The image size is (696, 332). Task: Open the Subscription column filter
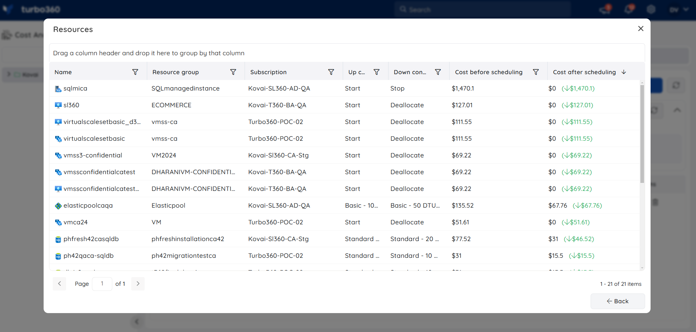pyautogui.click(x=331, y=72)
